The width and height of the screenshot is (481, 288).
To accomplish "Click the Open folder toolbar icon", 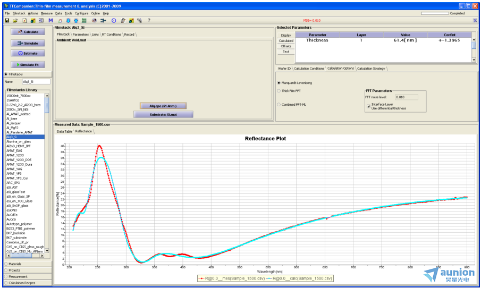I will [15, 21].
